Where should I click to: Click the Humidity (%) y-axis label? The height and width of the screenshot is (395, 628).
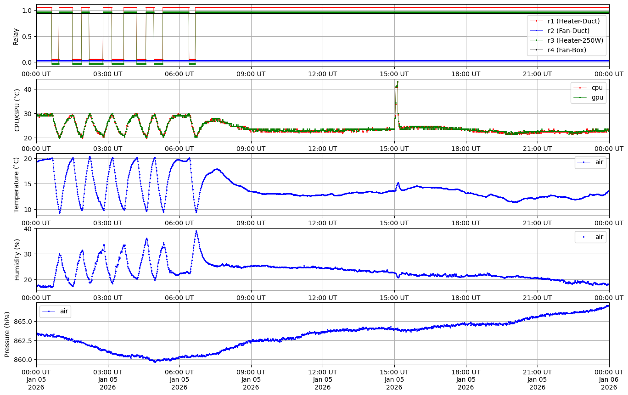17,259
